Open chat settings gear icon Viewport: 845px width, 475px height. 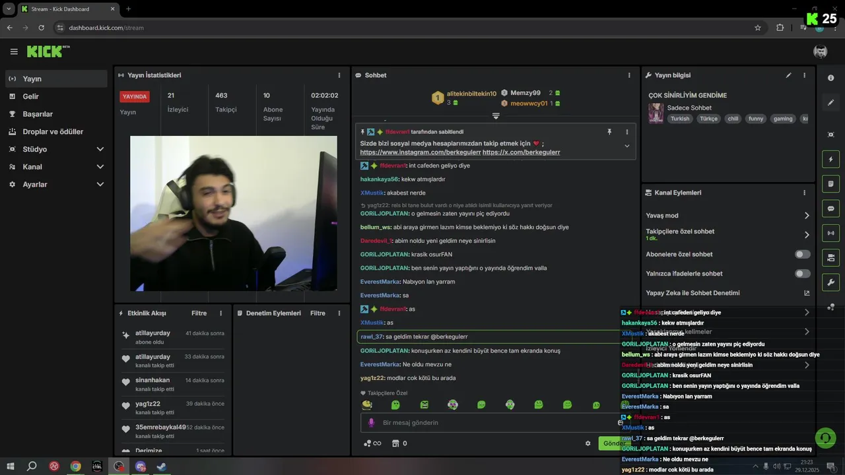pyautogui.click(x=588, y=443)
